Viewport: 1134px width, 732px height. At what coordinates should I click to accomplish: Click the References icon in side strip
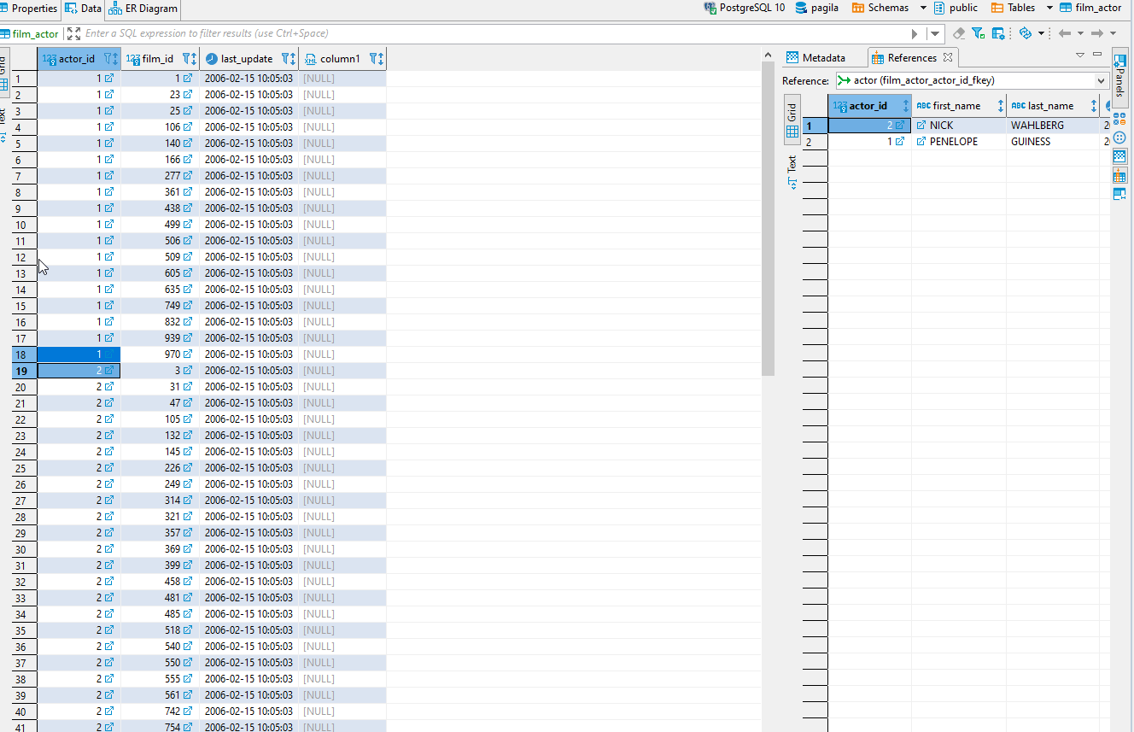[1119, 176]
